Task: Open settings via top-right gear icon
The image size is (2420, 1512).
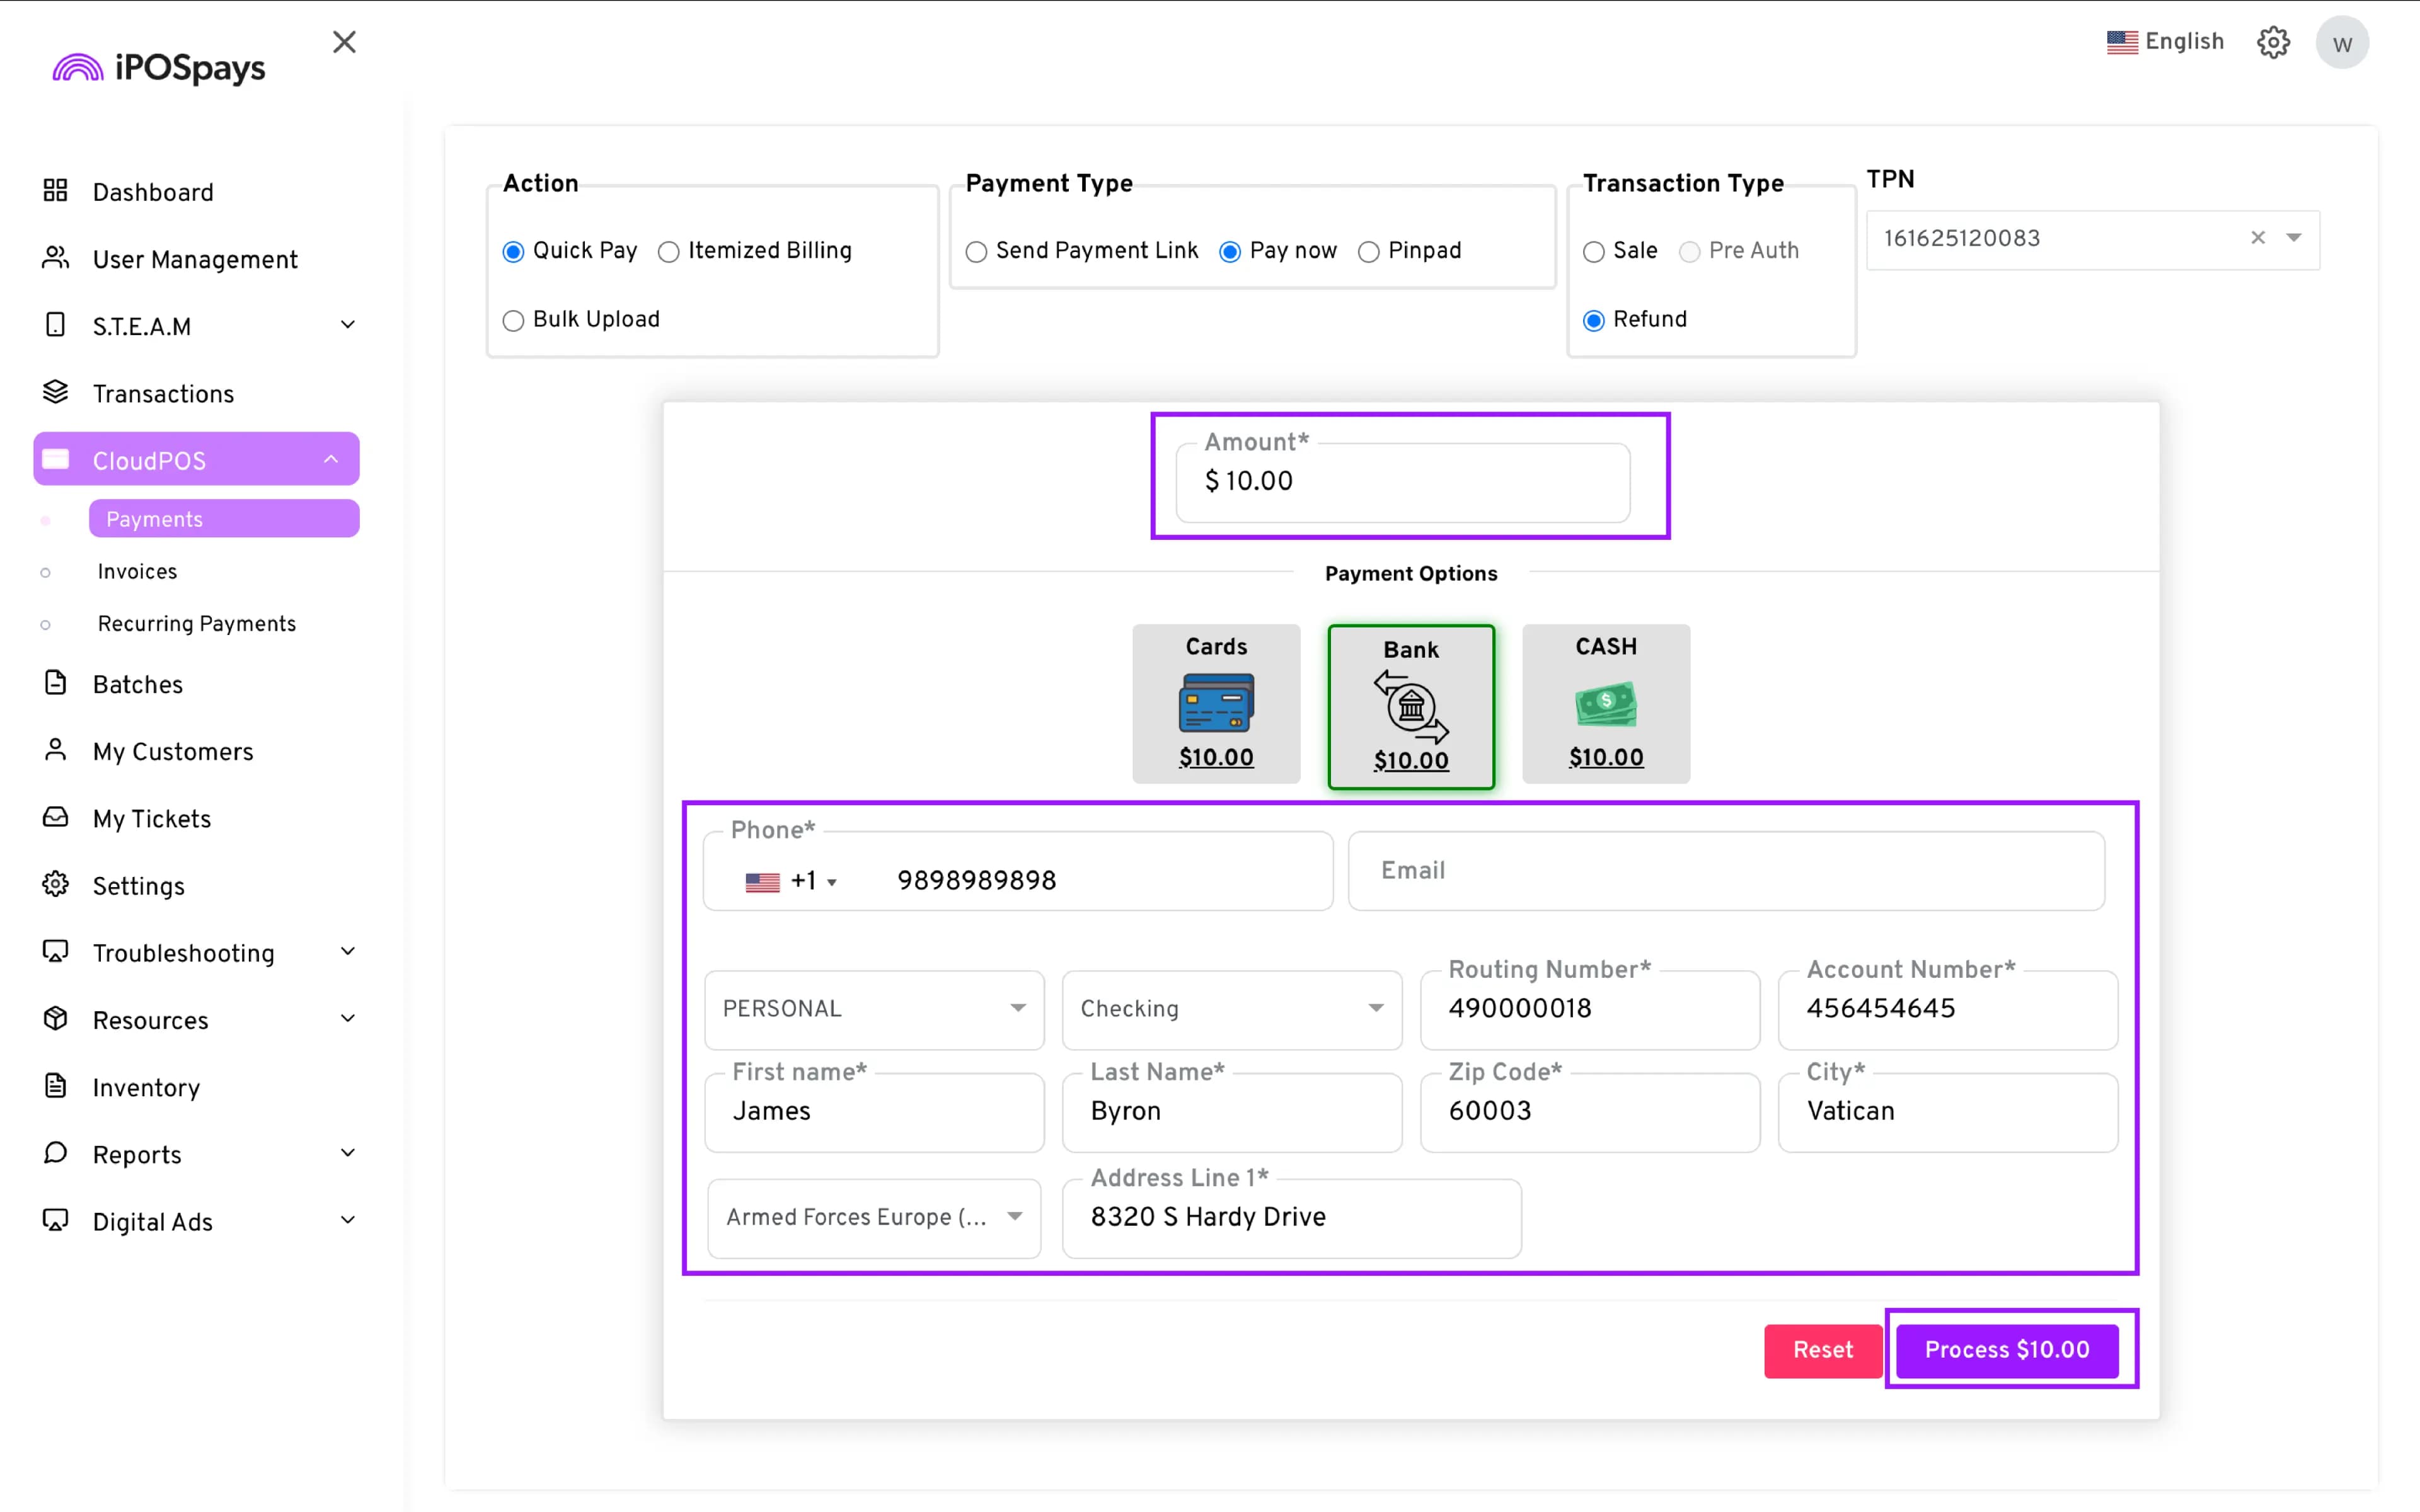Action: click(x=2273, y=43)
